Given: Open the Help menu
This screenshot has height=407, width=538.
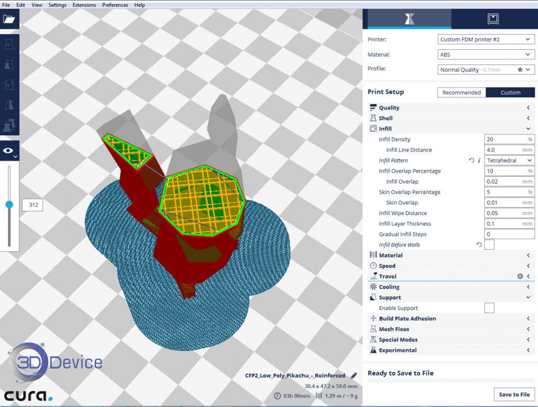Looking at the screenshot, I should [139, 5].
